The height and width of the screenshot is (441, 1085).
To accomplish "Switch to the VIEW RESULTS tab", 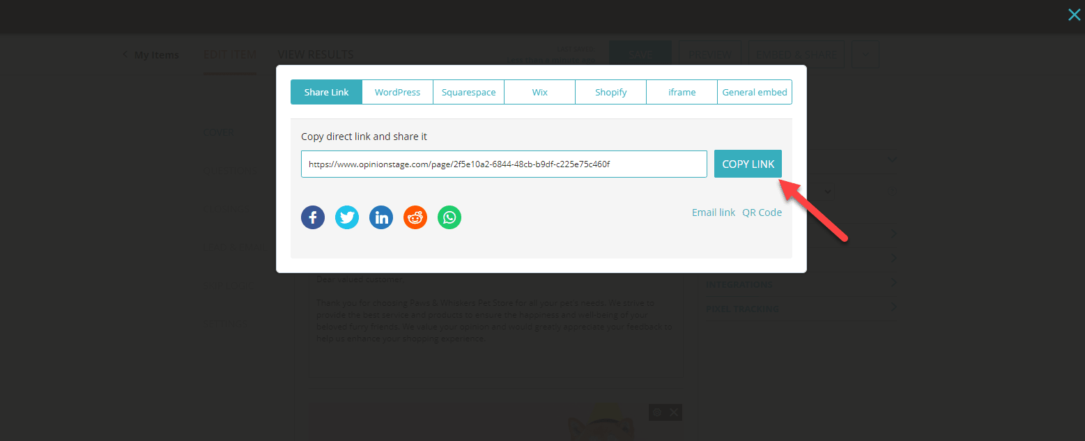I will (x=315, y=54).
